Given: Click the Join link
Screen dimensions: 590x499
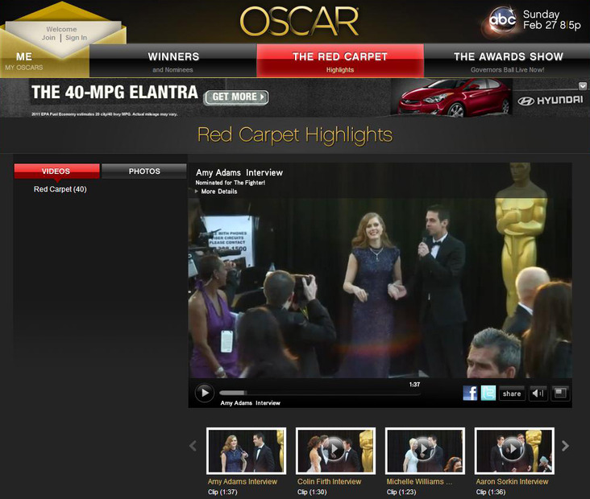Looking at the screenshot, I should (48, 38).
